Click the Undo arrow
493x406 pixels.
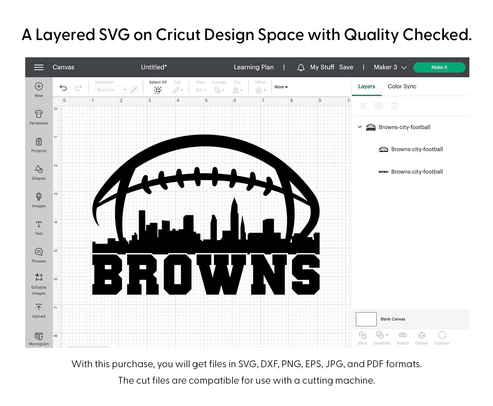63,88
